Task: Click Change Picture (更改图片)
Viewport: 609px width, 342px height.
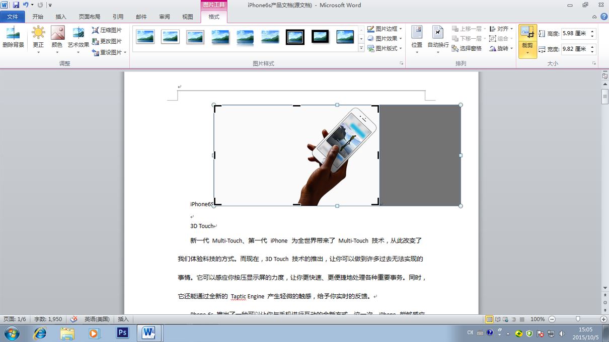Action: (x=107, y=41)
